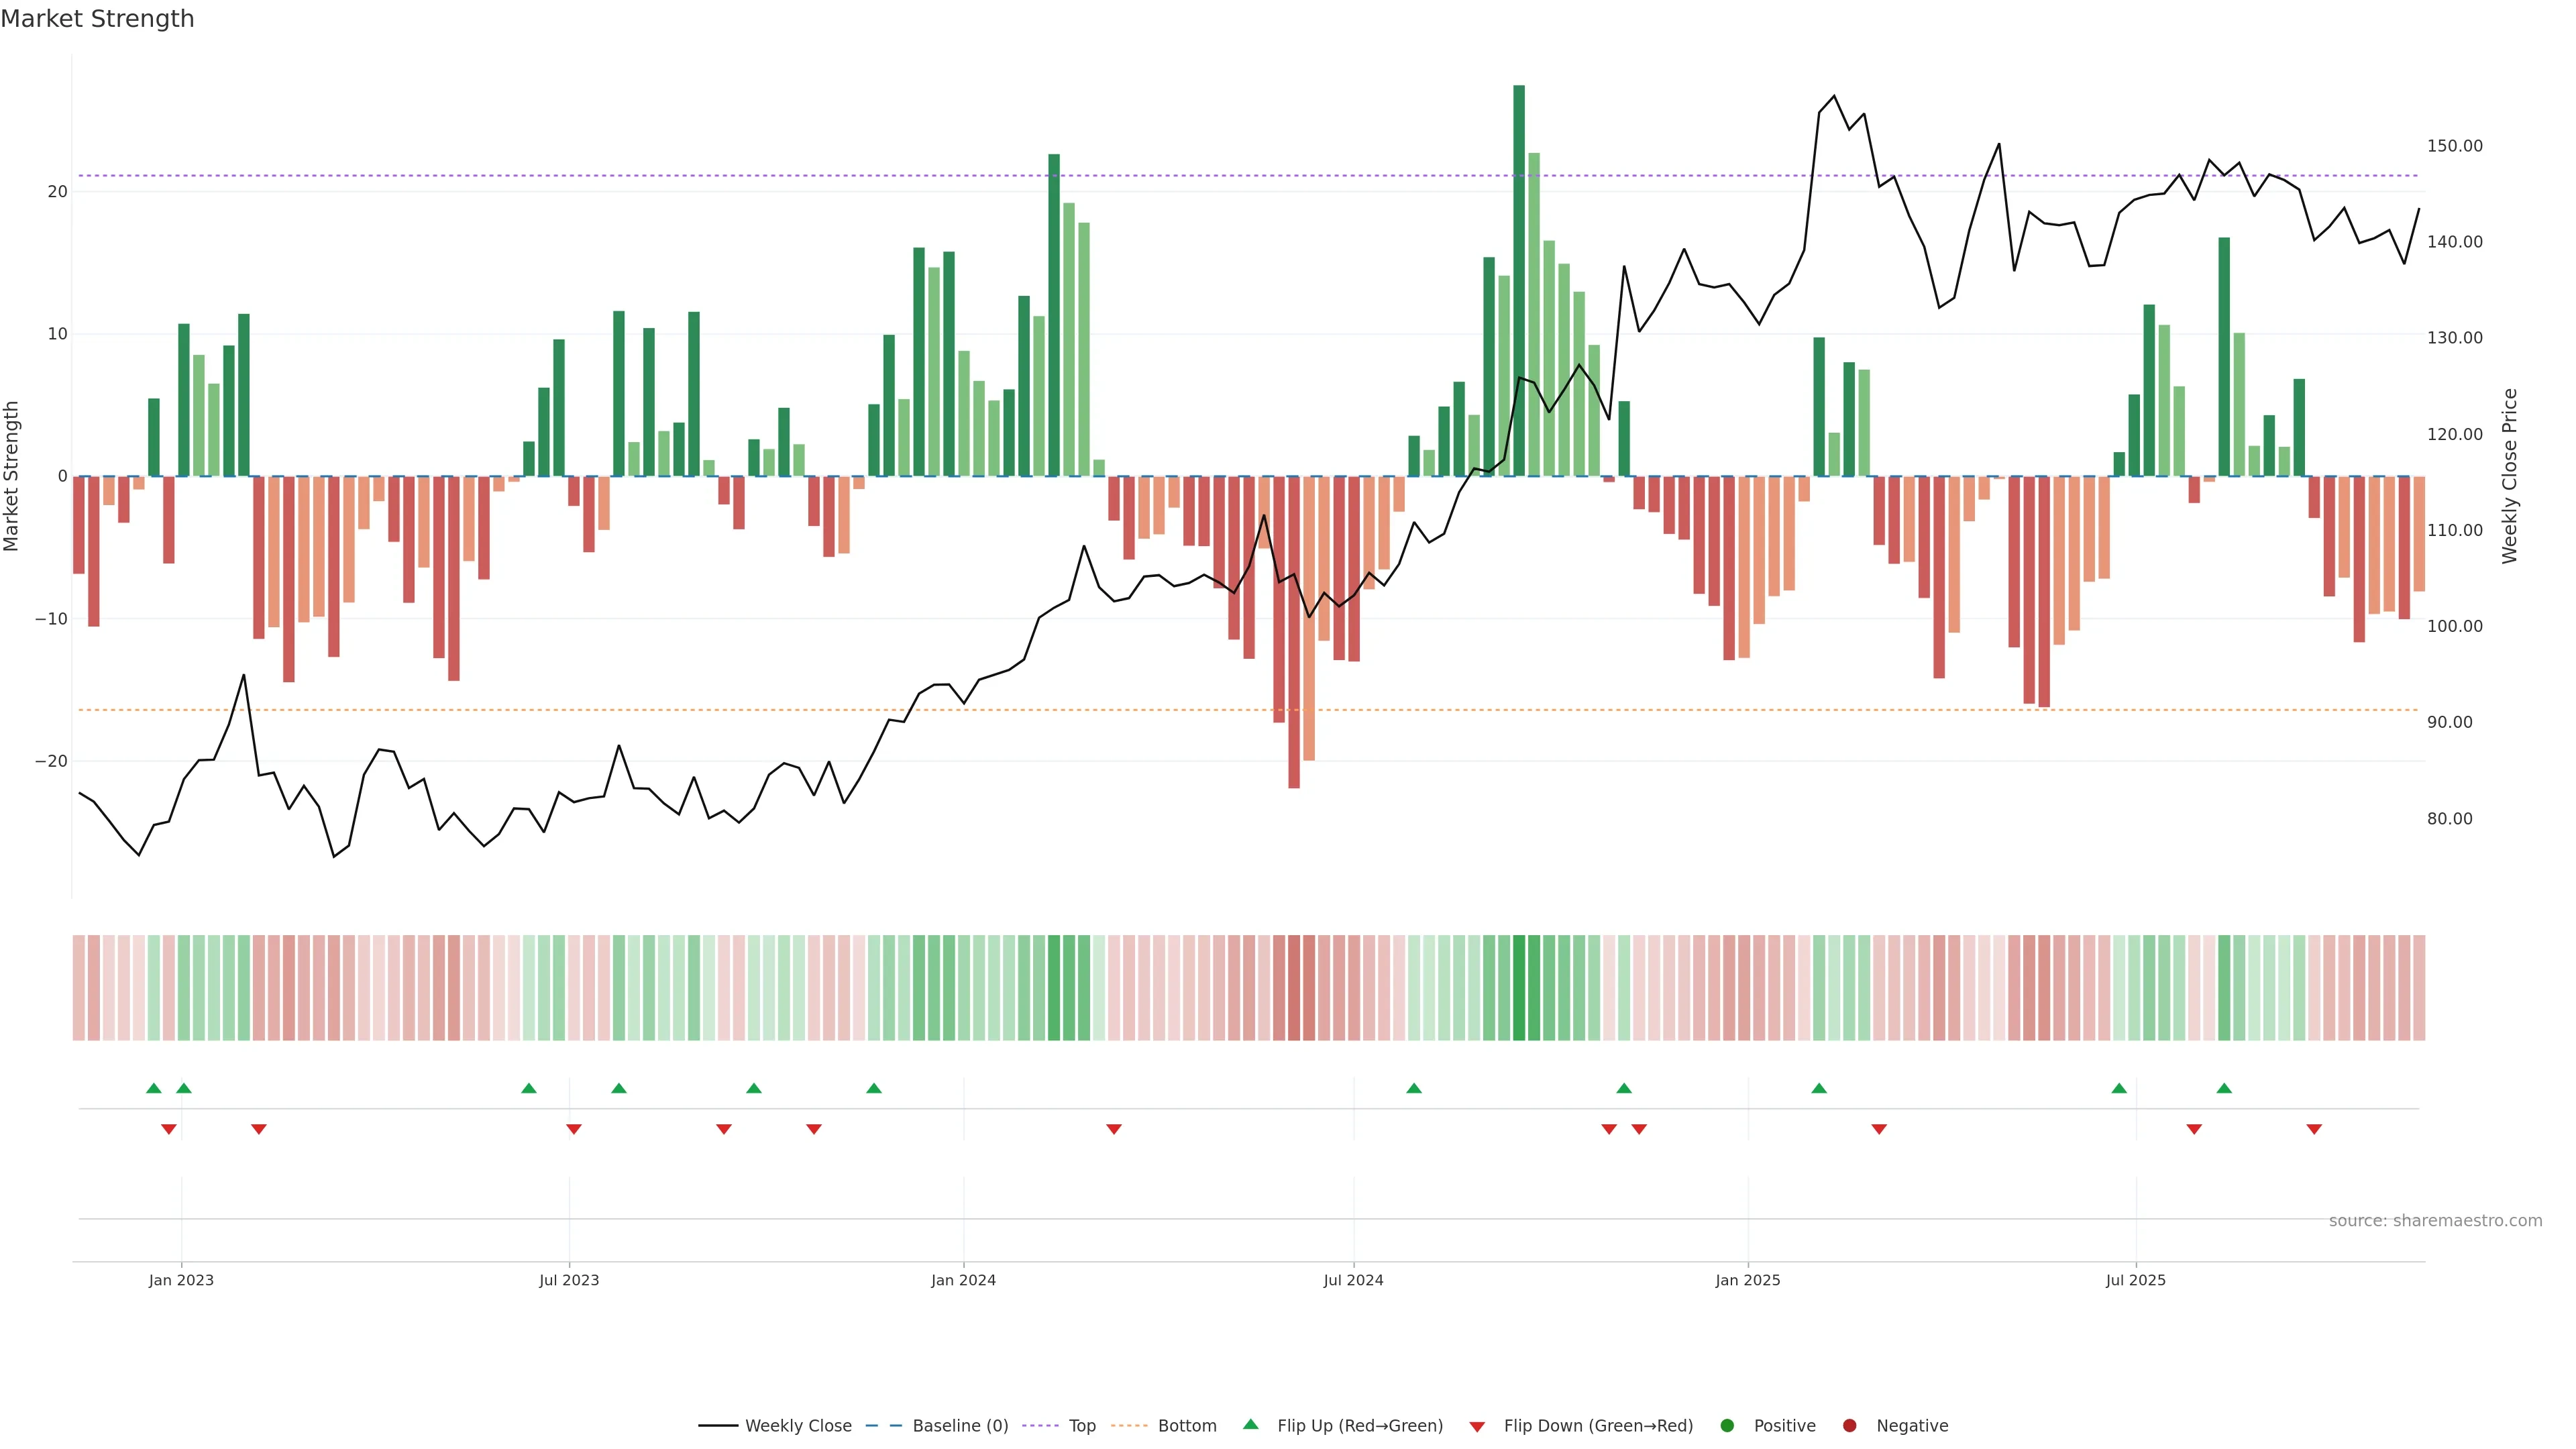Click the green Positive legend circle

click(1727, 1426)
